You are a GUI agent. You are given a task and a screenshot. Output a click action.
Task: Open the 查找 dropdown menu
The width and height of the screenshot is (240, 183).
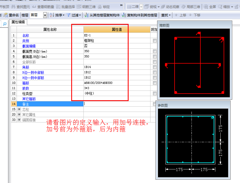166,15
